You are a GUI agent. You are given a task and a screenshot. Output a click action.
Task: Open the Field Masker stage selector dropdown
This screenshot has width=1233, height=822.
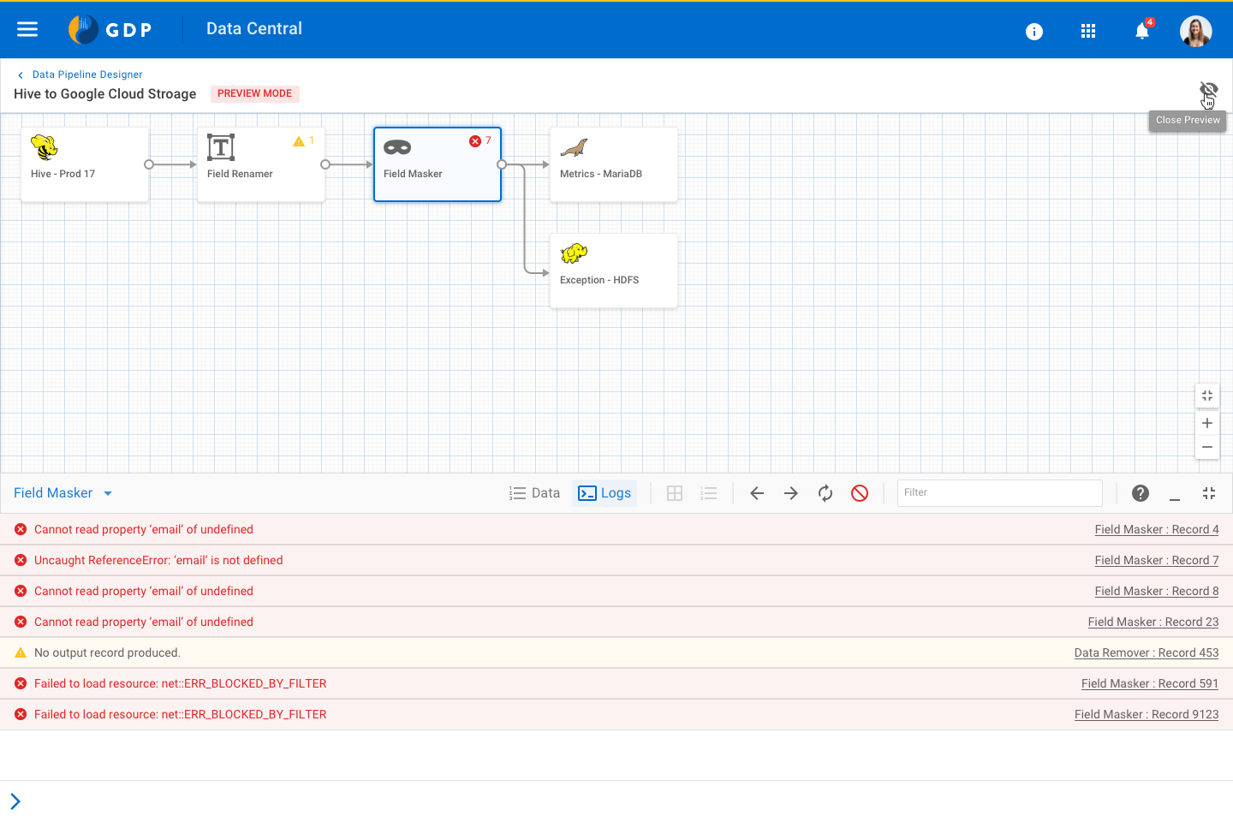pos(107,492)
